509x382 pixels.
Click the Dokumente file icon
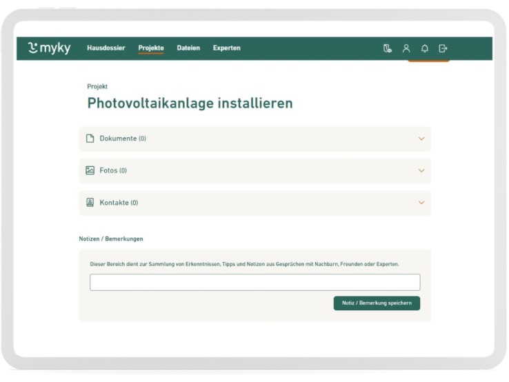tap(90, 139)
